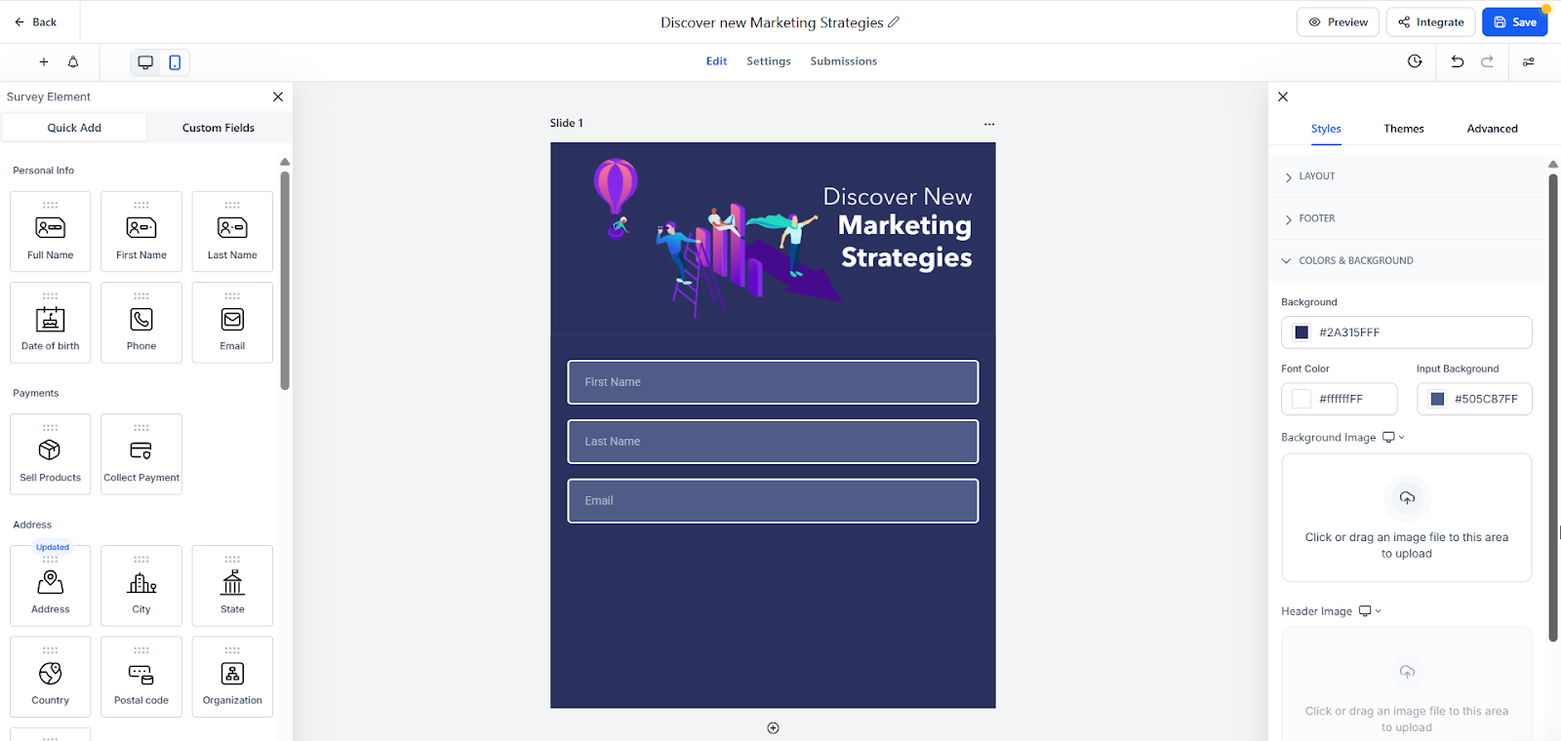Image resolution: width=1561 pixels, height=741 pixels.
Task: Click the Integrate button
Action: click(1430, 22)
